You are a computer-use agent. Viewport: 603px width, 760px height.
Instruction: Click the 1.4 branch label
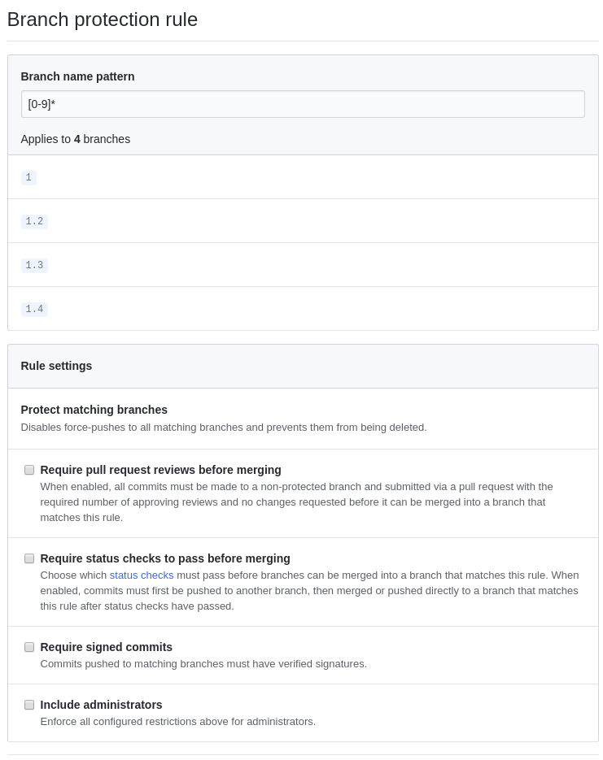[34, 309]
